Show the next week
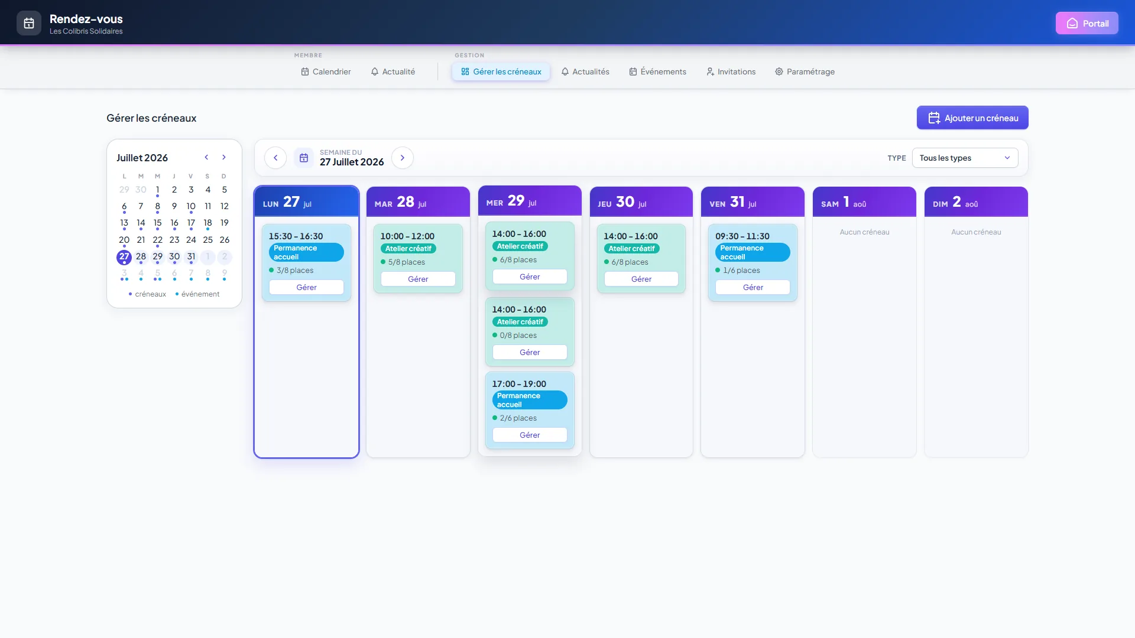The height and width of the screenshot is (638, 1135). point(403,158)
